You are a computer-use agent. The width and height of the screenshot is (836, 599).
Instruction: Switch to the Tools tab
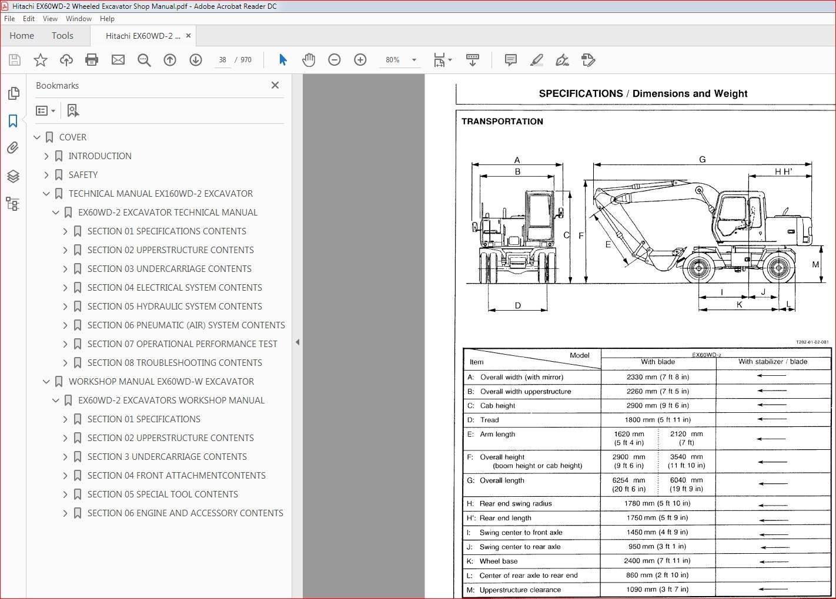tap(62, 36)
